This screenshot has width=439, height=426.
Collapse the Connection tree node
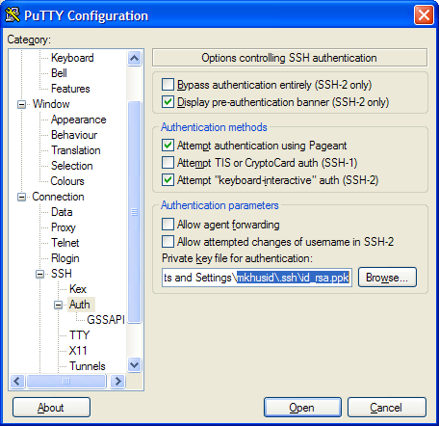point(21,197)
